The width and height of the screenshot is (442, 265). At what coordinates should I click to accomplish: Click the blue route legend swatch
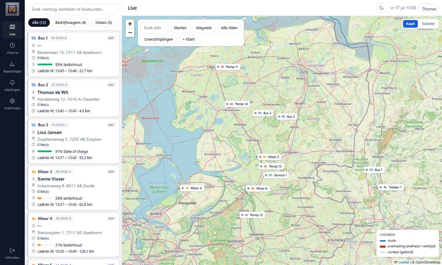pos(383,241)
